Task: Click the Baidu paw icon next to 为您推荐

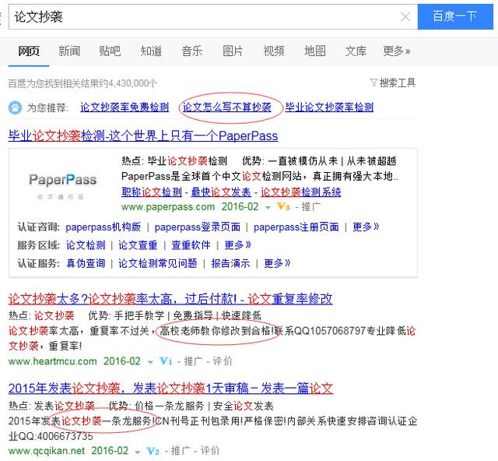Action: coord(15,107)
